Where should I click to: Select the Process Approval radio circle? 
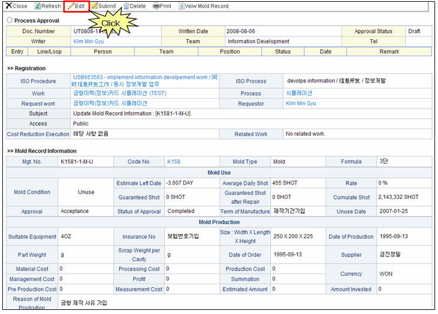pyautogui.click(x=9, y=21)
